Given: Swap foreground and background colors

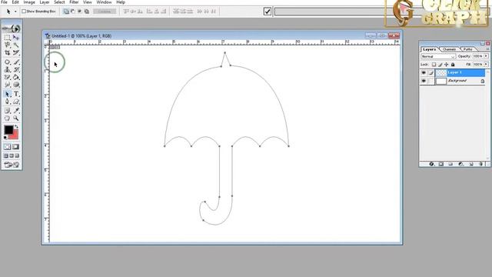Looking at the screenshot, I should (x=16, y=127).
